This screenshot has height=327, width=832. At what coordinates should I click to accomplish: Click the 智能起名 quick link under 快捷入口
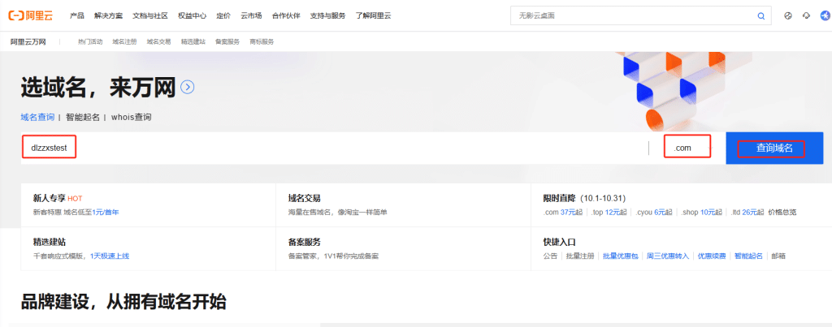748,256
